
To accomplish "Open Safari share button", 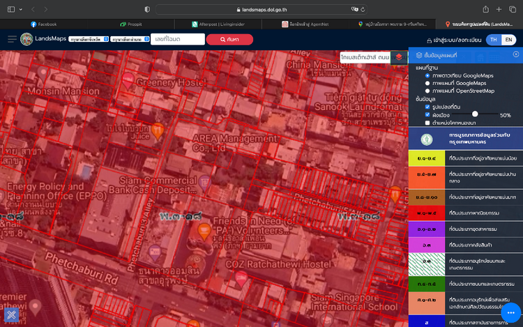I will 485,9.
